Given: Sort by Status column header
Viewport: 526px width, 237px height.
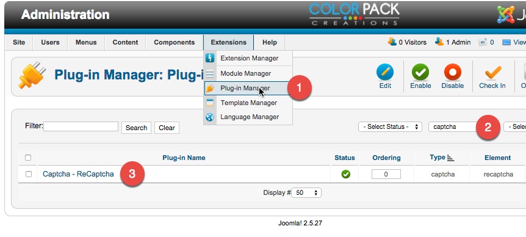Looking at the screenshot, I should pyautogui.click(x=345, y=158).
